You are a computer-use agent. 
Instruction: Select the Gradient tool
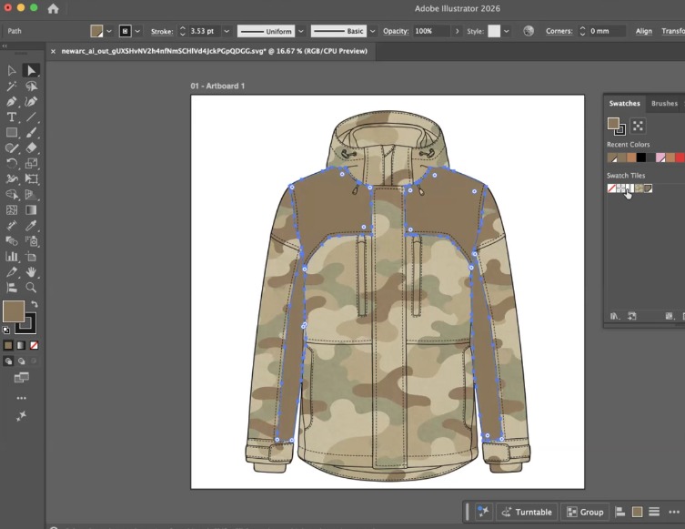point(31,209)
